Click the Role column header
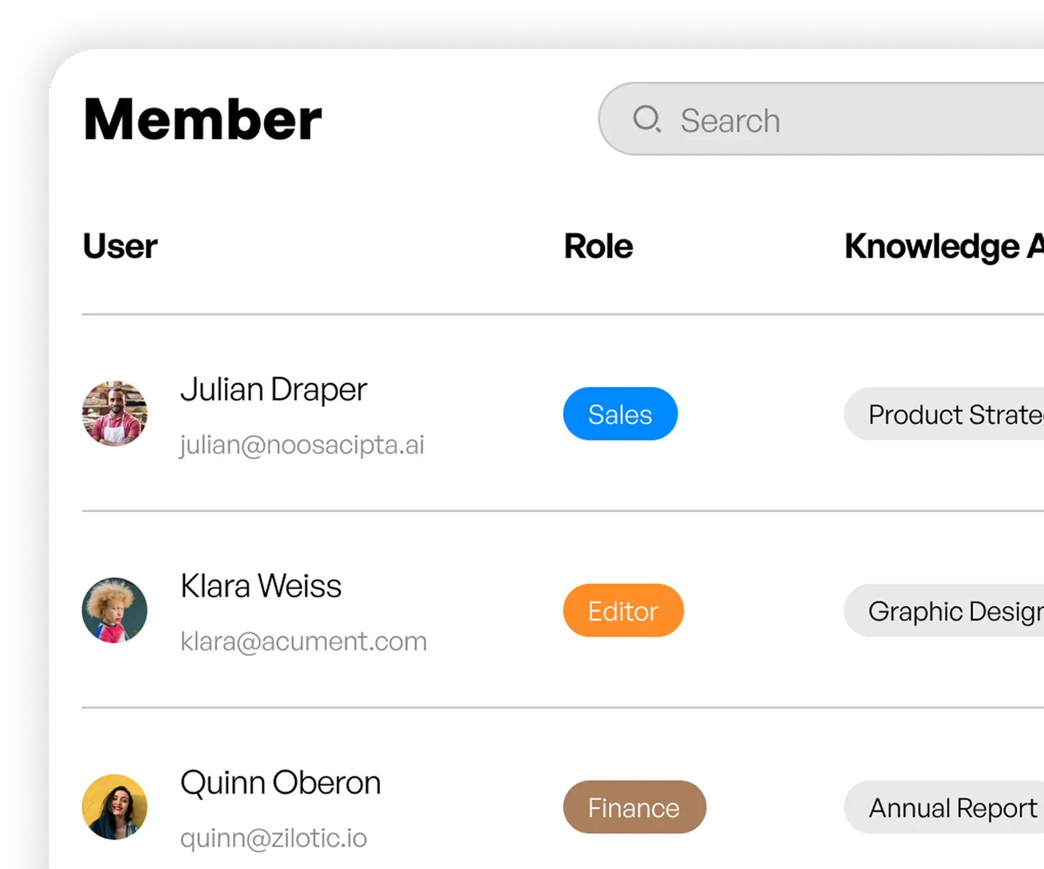The width and height of the screenshot is (1044, 869). (598, 247)
